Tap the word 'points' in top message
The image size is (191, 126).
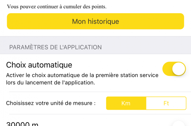coord(99,6)
